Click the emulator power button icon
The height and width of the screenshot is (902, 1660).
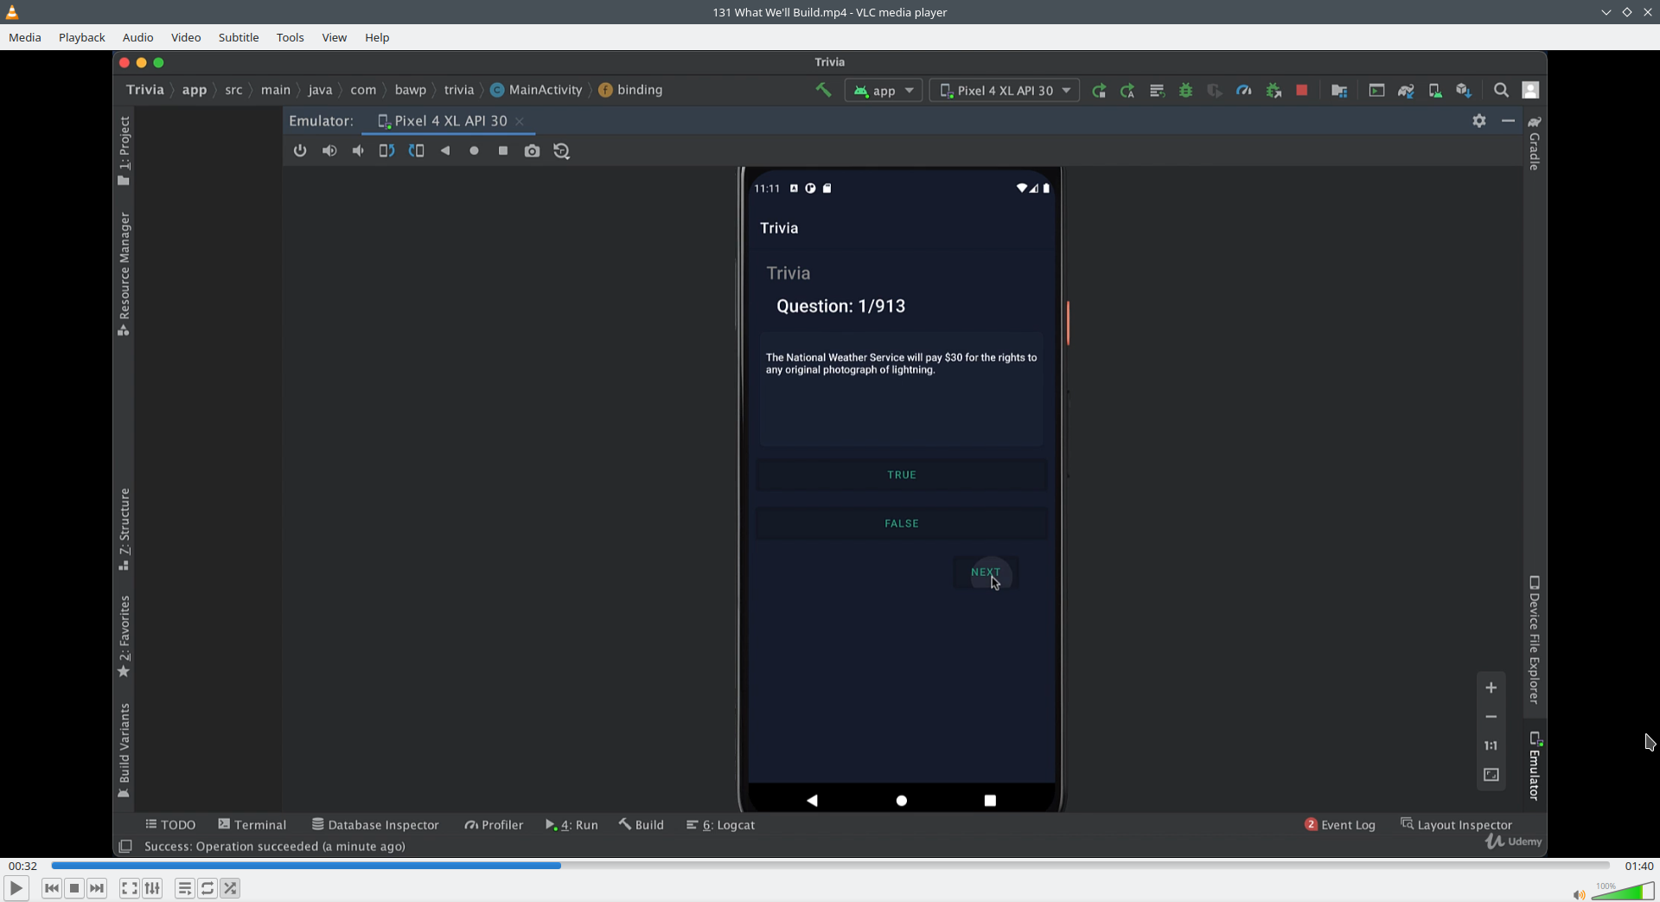[x=300, y=150]
